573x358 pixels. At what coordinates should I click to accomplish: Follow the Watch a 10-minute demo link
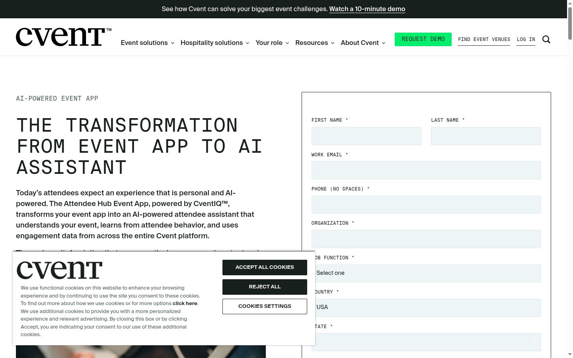[367, 9]
